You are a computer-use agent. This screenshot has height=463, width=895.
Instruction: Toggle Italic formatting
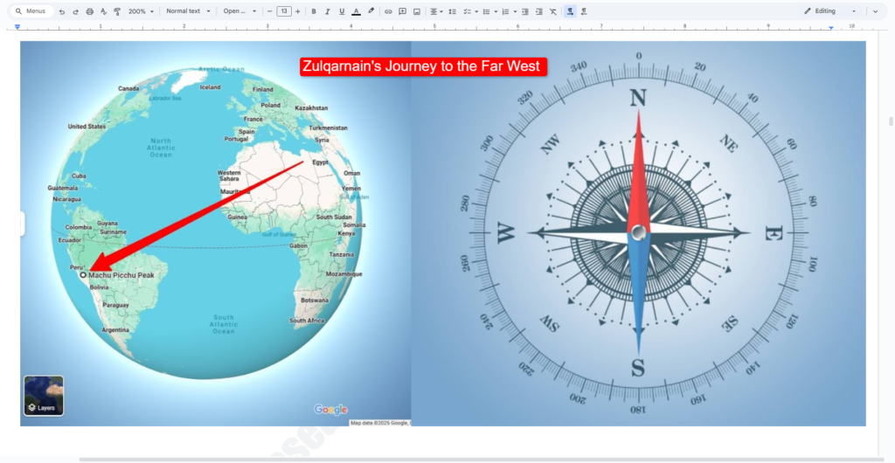pos(327,11)
